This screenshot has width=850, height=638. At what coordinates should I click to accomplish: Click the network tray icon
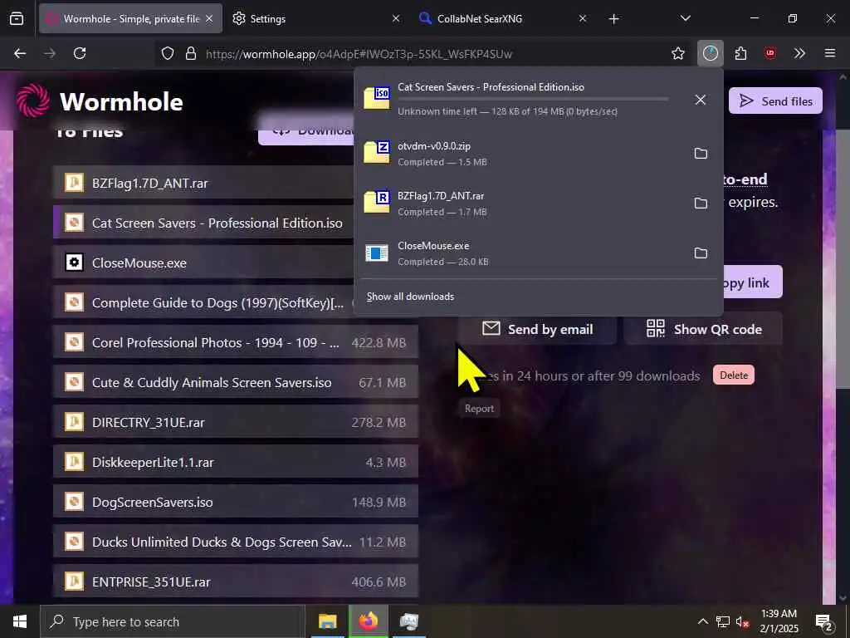point(723,621)
